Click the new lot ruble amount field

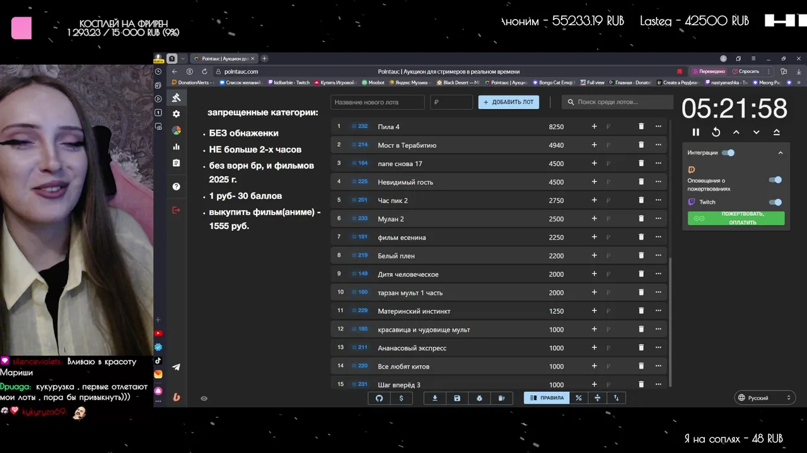[451, 102]
